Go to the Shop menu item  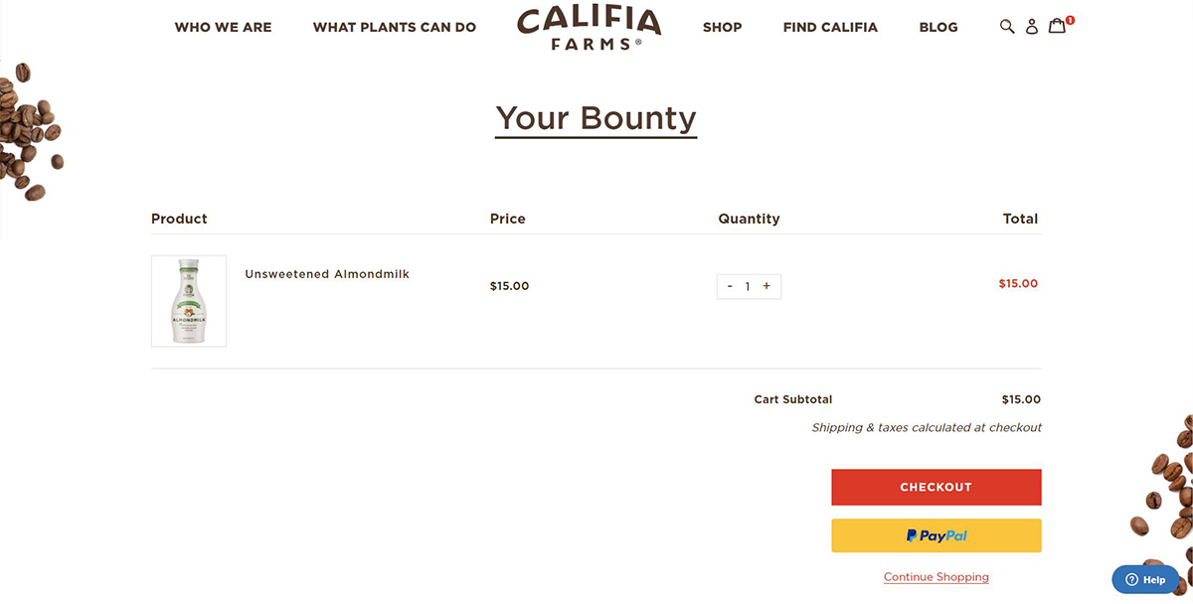pyautogui.click(x=722, y=27)
